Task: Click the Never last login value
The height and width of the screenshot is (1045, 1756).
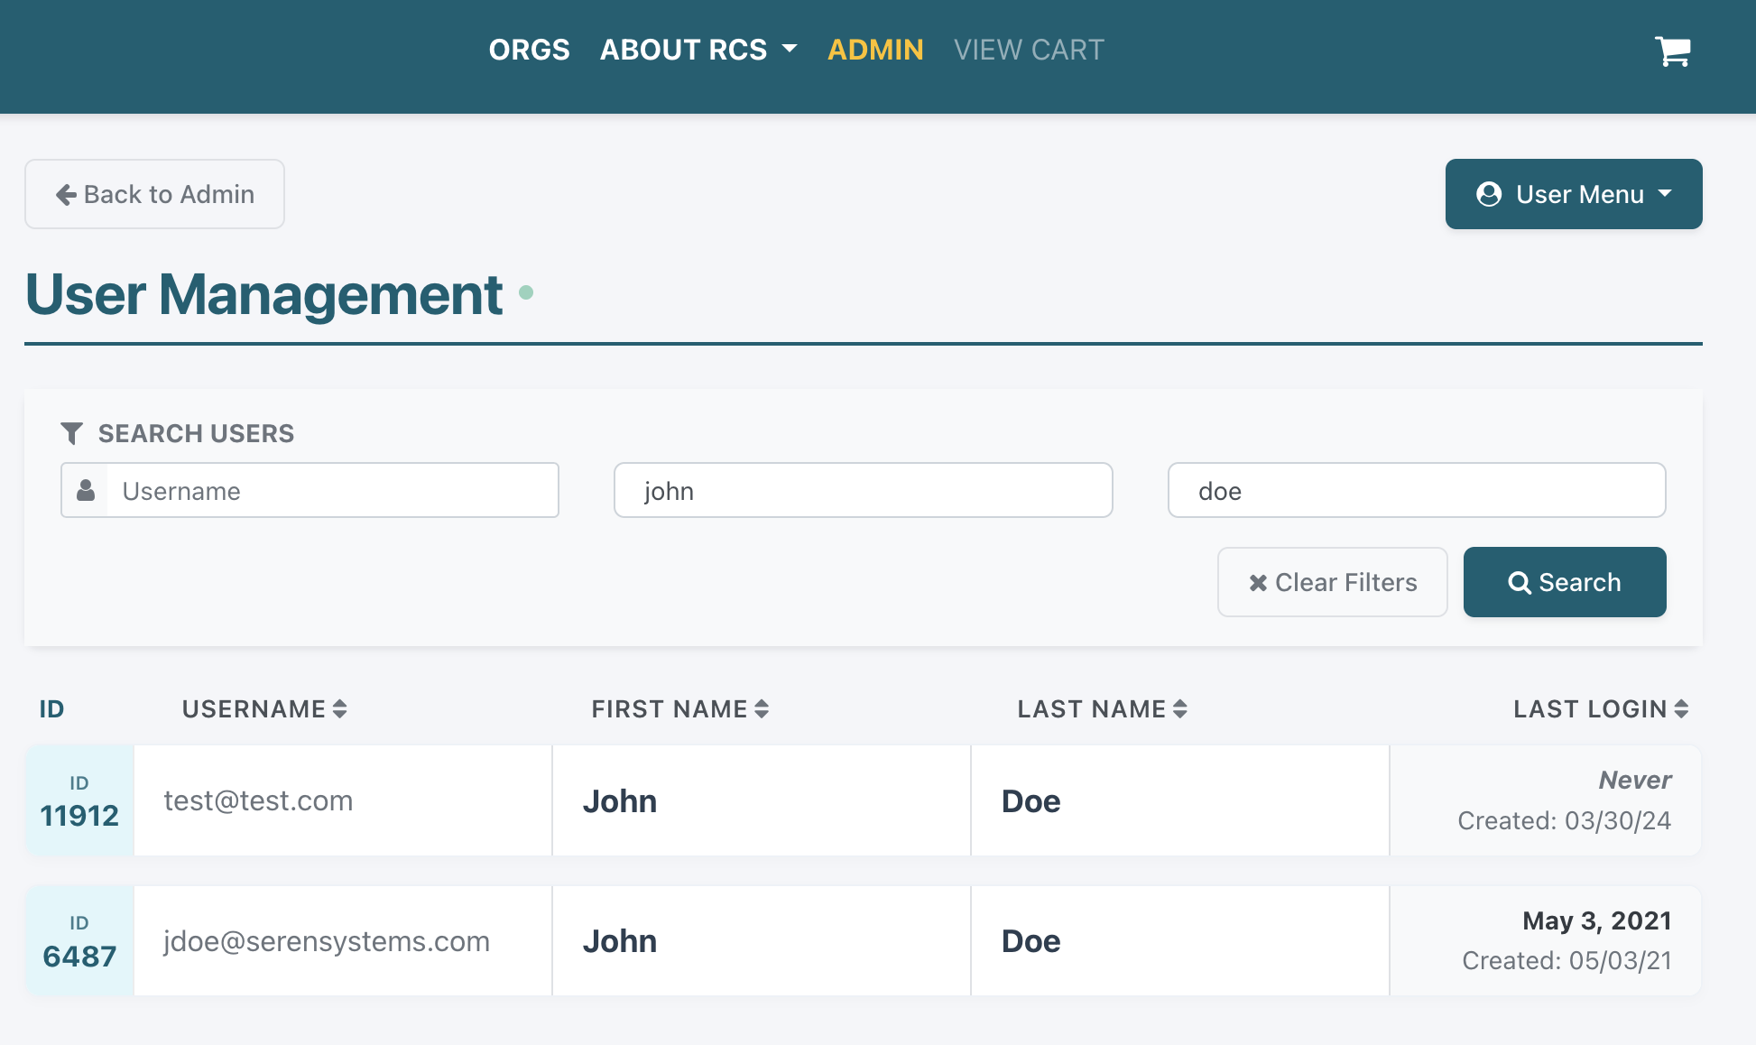Action: click(1634, 780)
